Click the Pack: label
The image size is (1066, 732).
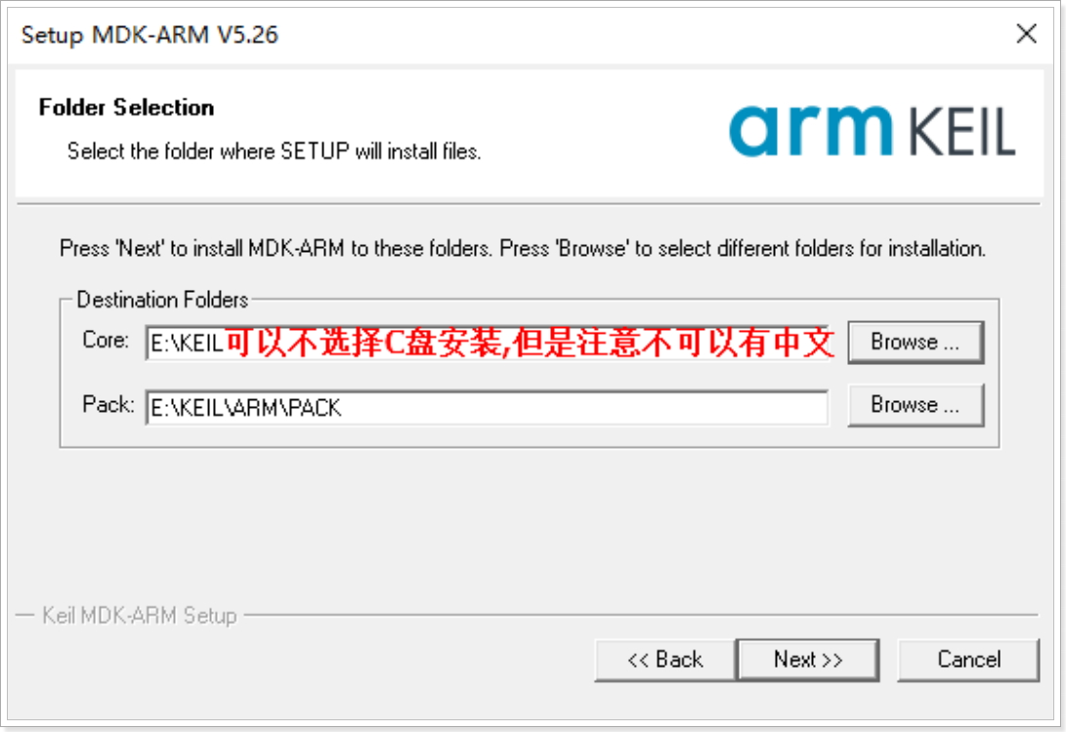pos(108,404)
